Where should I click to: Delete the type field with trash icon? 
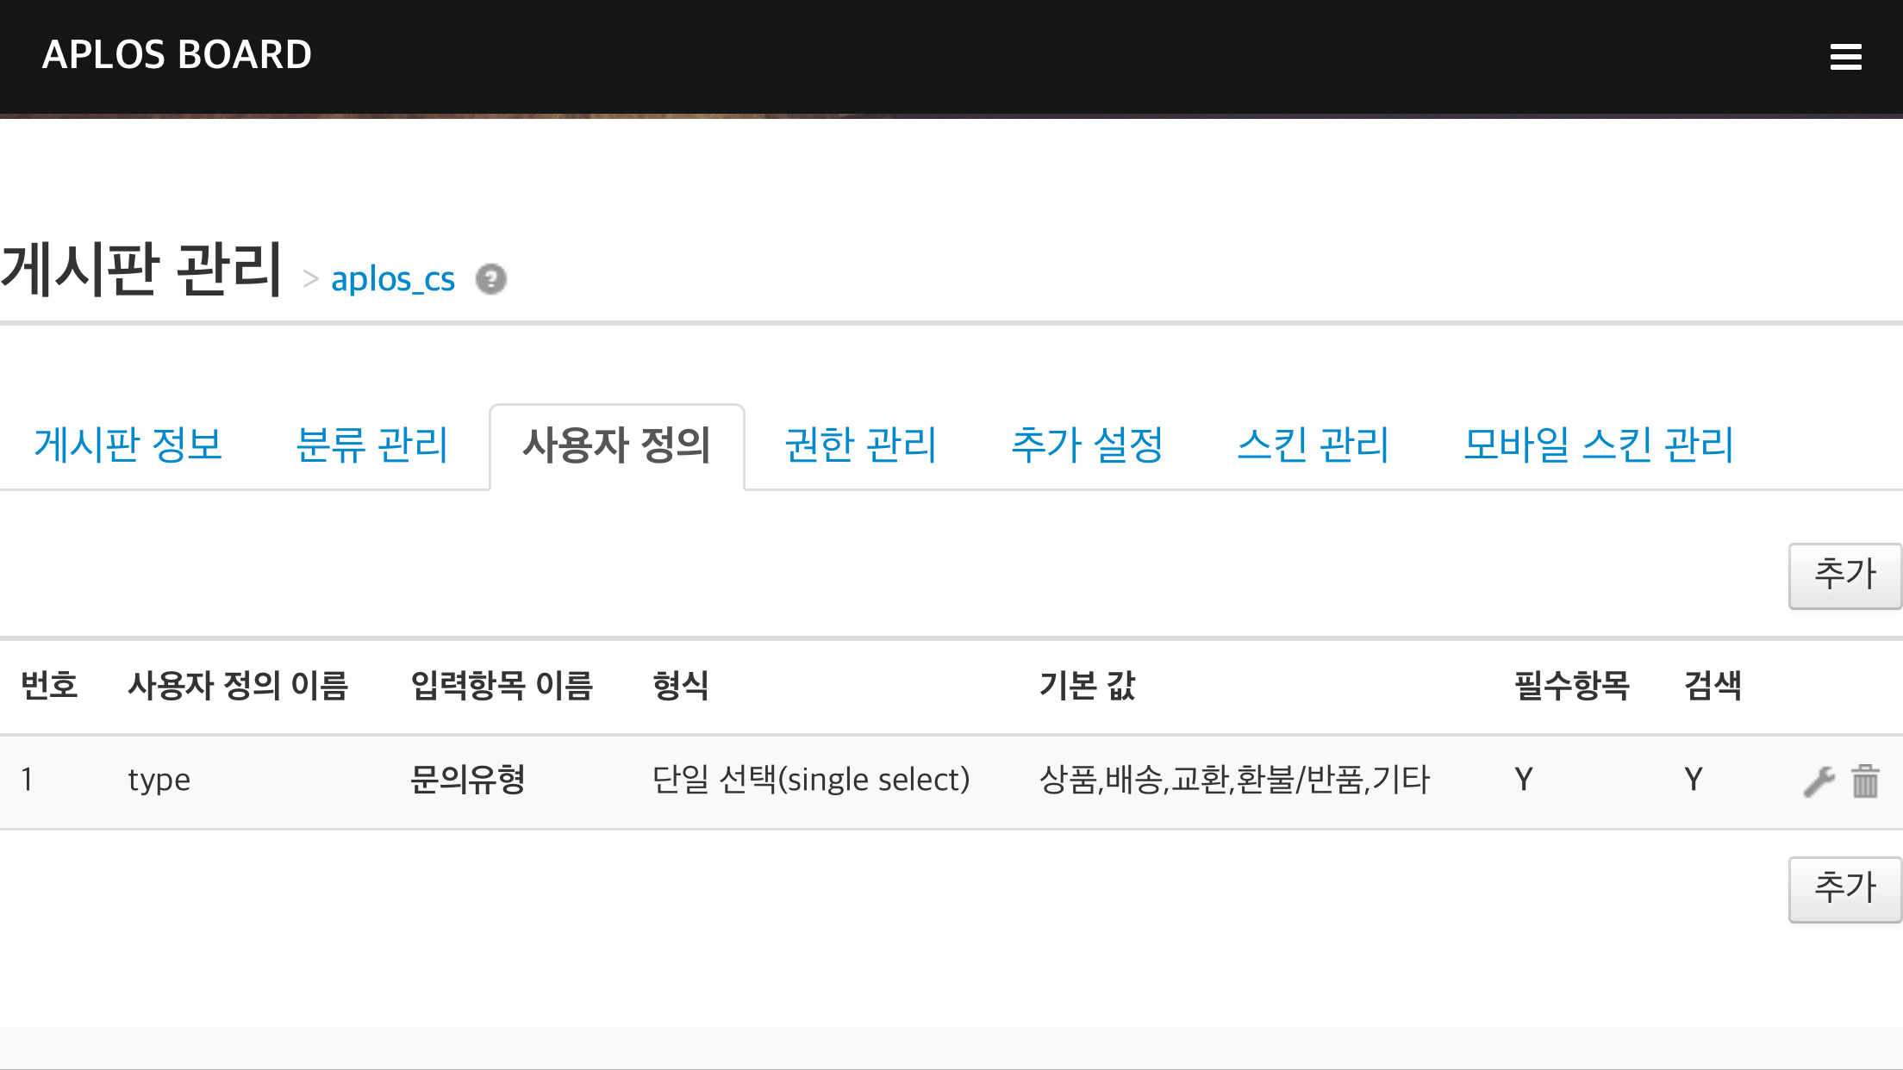click(1865, 781)
